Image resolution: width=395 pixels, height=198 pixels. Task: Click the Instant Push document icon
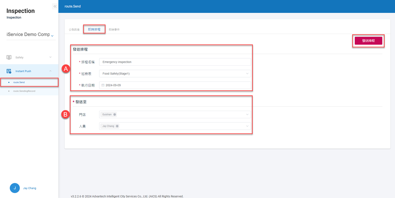9,71
